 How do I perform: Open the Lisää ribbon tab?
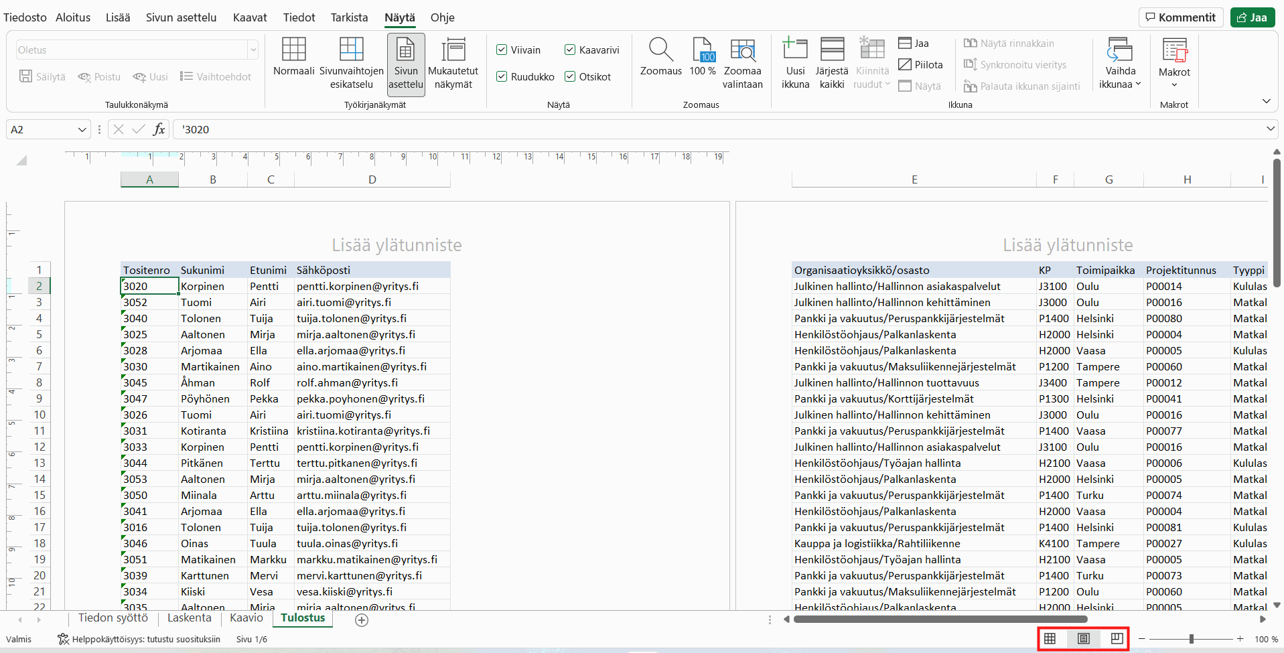(118, 17)
